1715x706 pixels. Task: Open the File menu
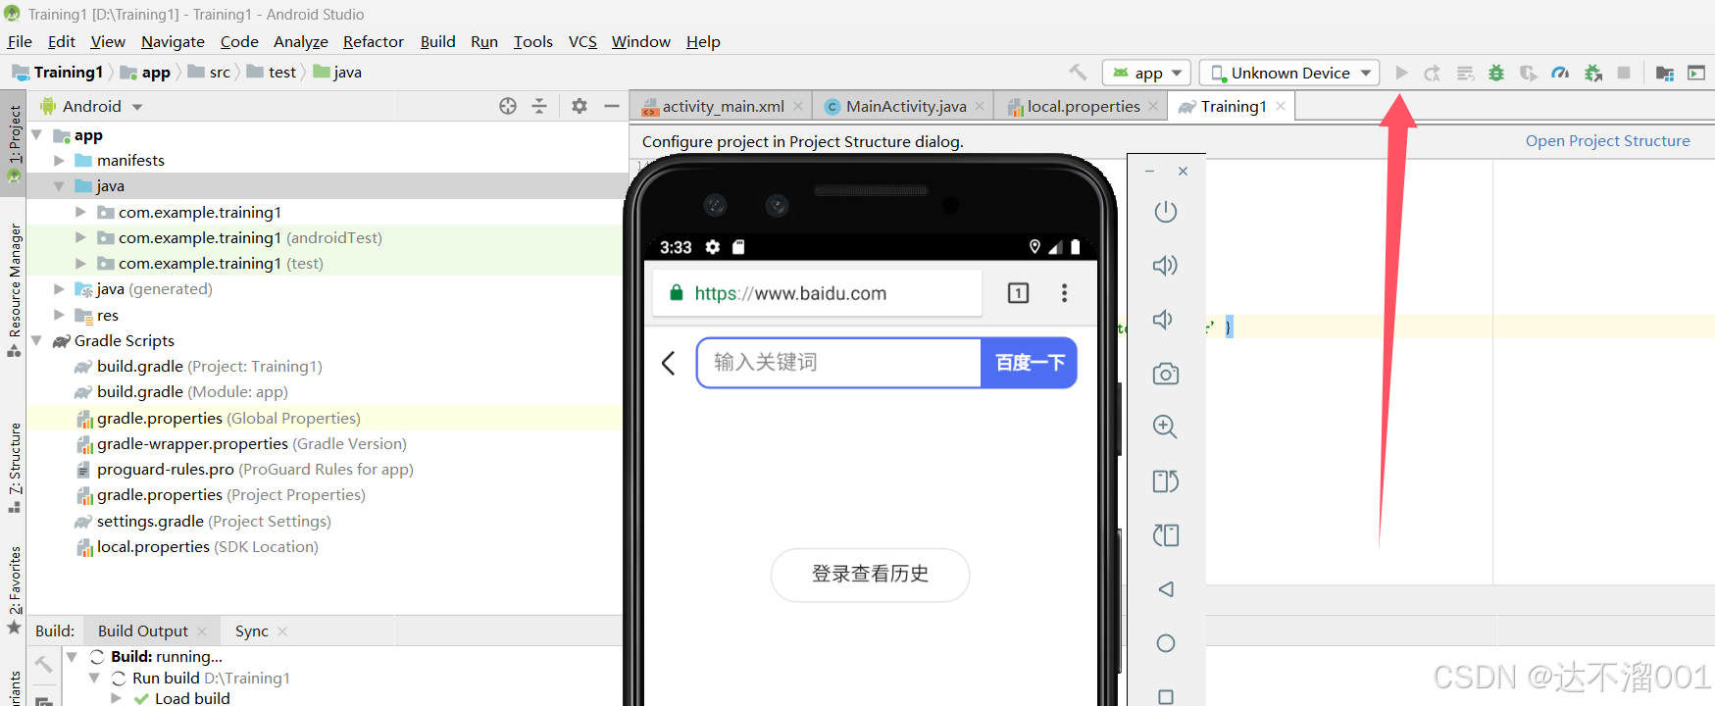tap(20, 41)
